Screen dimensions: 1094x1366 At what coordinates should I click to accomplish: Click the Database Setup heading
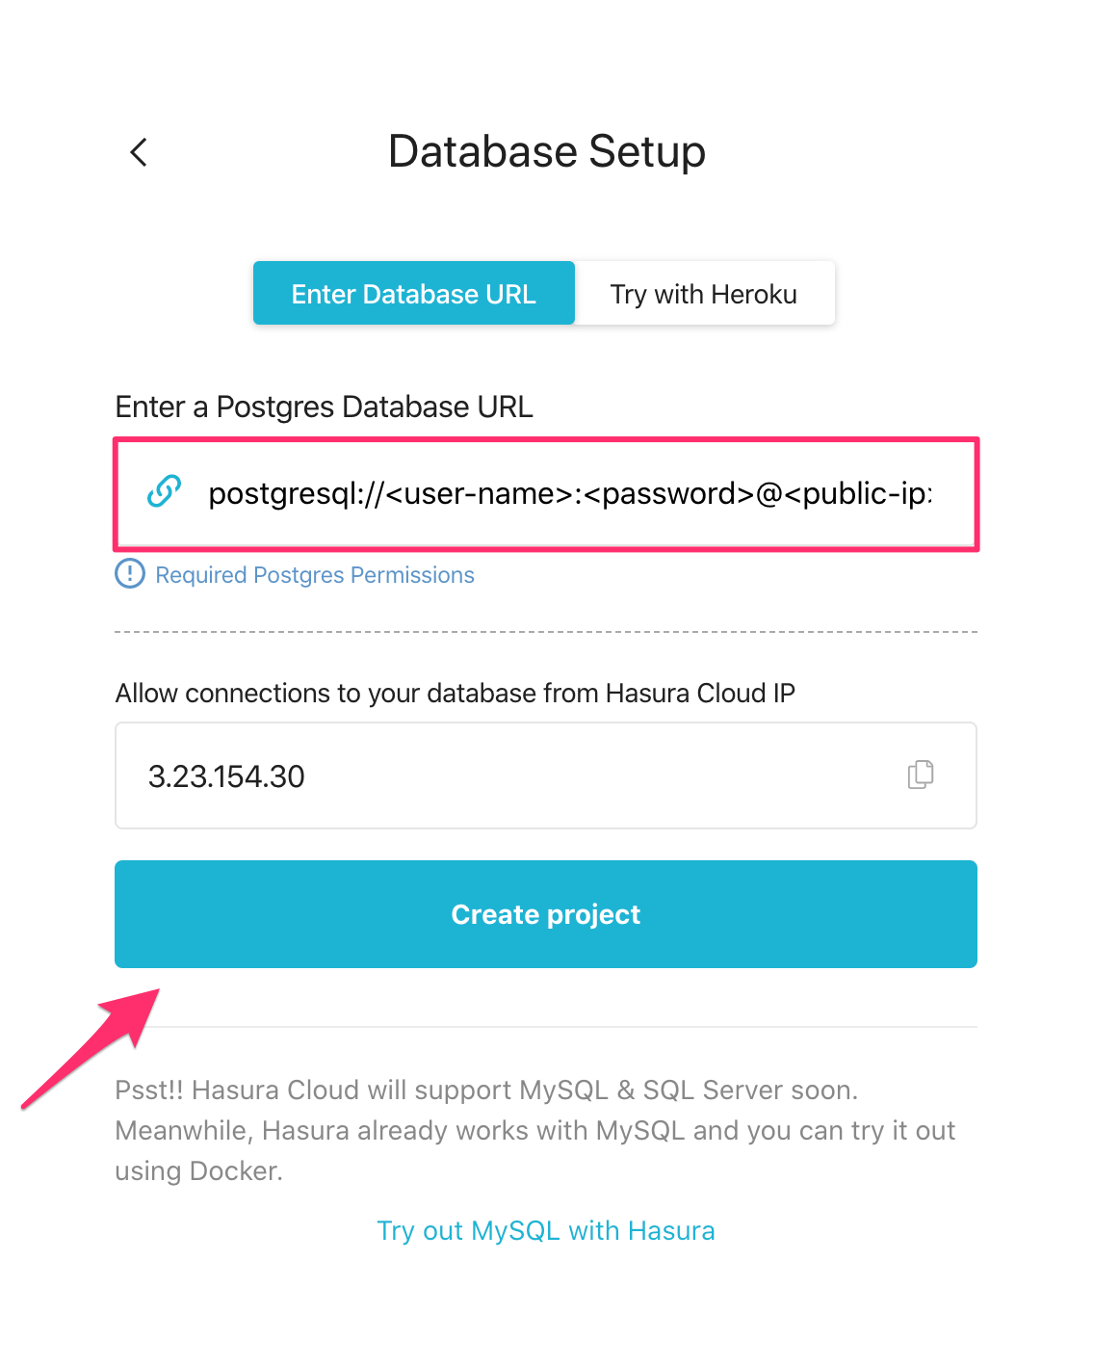547,152
